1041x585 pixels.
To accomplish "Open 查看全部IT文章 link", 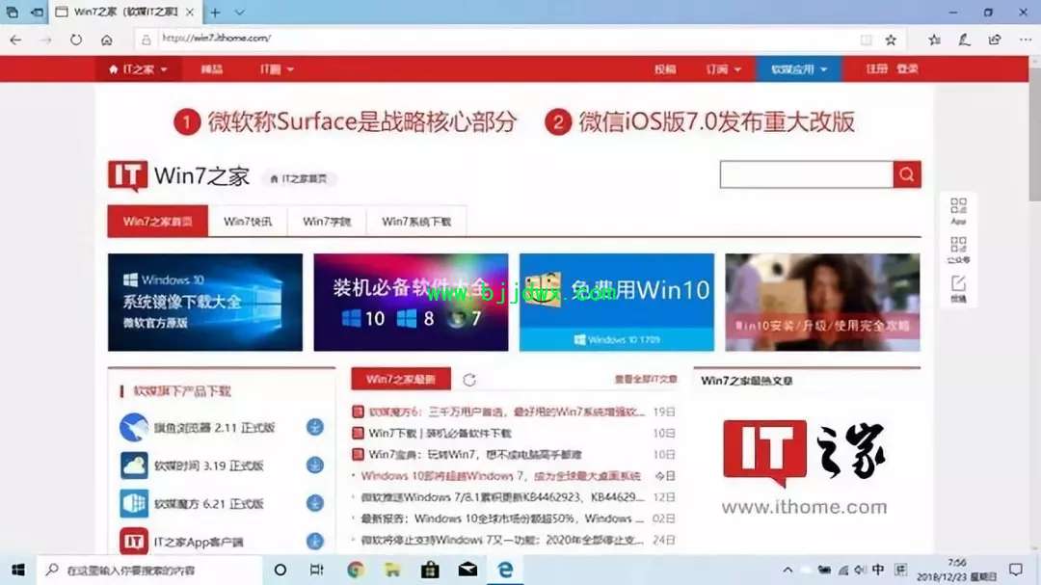I will pos(645,379).
